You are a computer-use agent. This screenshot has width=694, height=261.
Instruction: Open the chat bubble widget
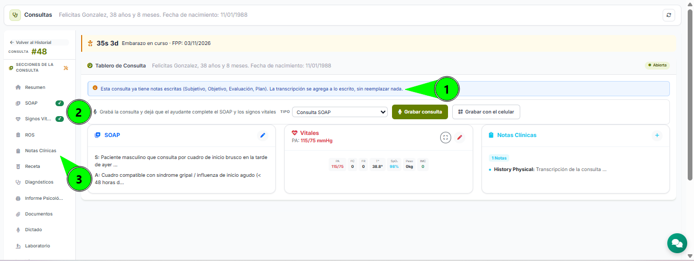[x=677, y=243]
